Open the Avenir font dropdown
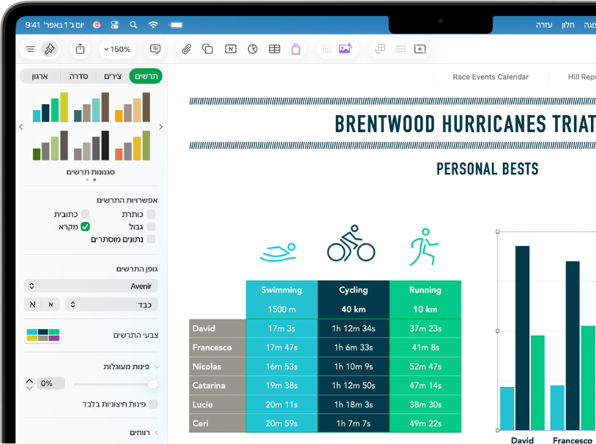This screenshot has width=596, height=444. [91, 286]
